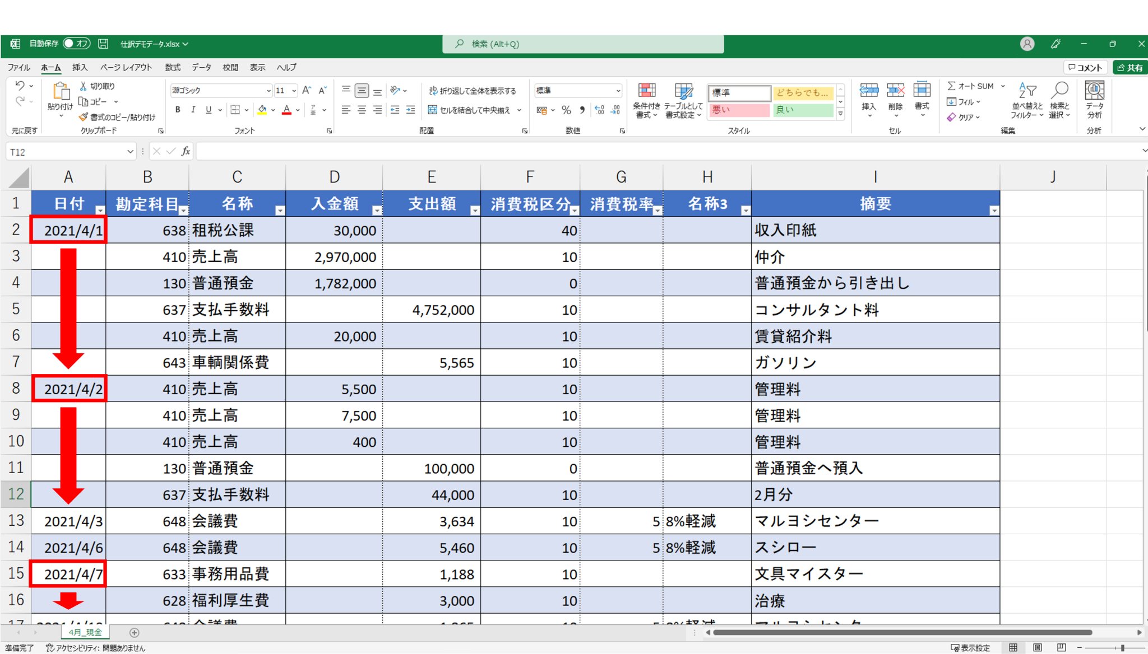Click the Bold formatting icon
Viewport: 1148px width, 654px height.
pyautogui.click(x=178, y=110)
